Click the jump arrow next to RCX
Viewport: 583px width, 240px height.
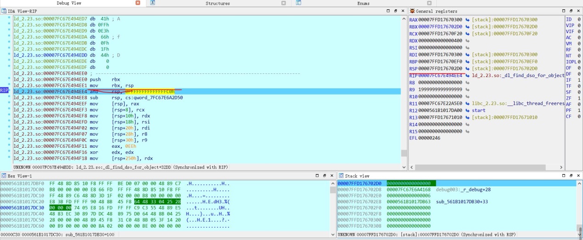tap(468, 33)
